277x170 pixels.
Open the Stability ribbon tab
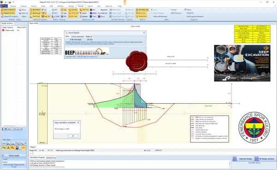[60, 6]
